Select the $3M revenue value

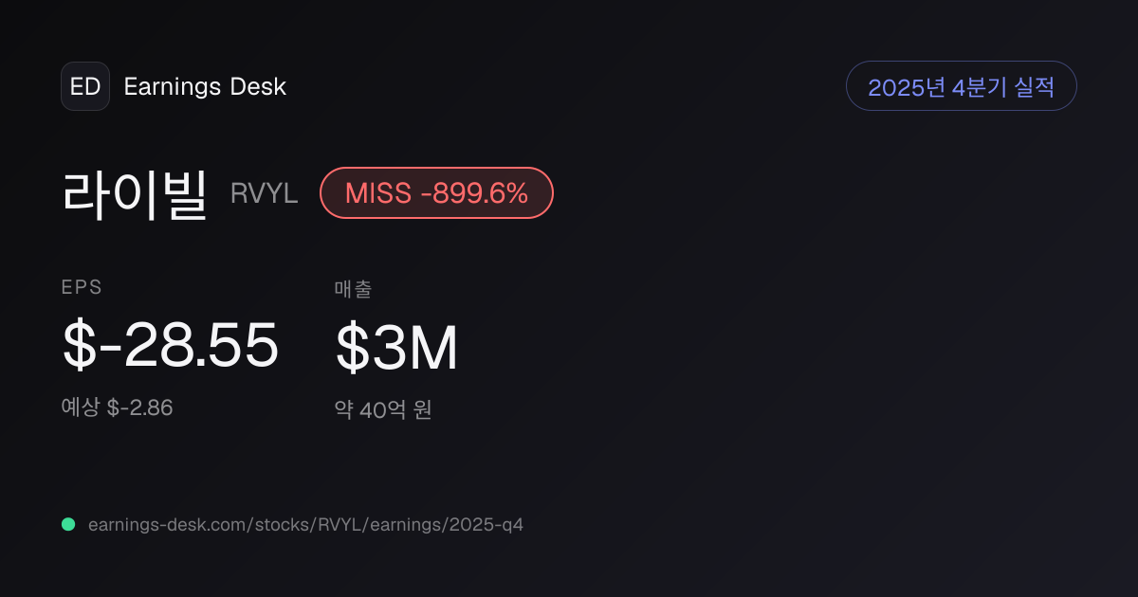(396, 348)
